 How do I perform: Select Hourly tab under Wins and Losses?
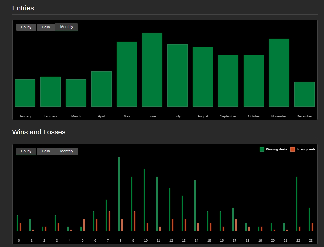26,151
